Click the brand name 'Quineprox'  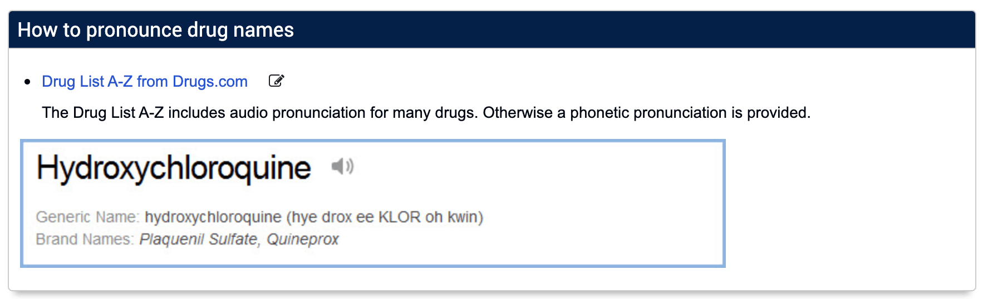pyautogui.click(x=303, y=239)
